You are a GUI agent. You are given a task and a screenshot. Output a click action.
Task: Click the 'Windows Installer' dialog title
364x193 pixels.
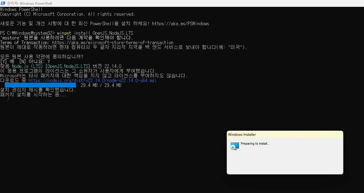[242, 135]
